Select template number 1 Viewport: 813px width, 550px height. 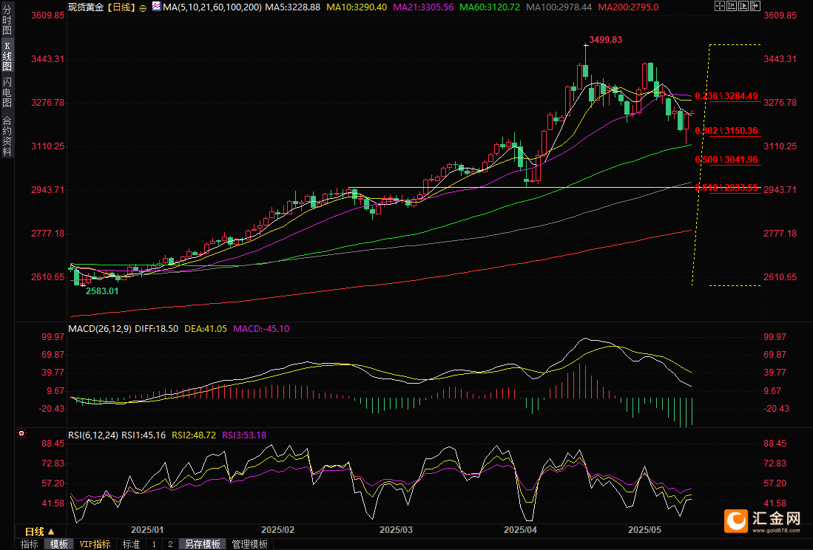154,544
